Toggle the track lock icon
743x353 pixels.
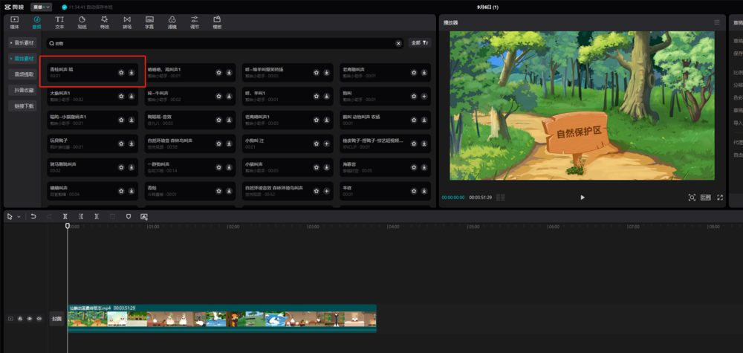click(x=20, y=319)
